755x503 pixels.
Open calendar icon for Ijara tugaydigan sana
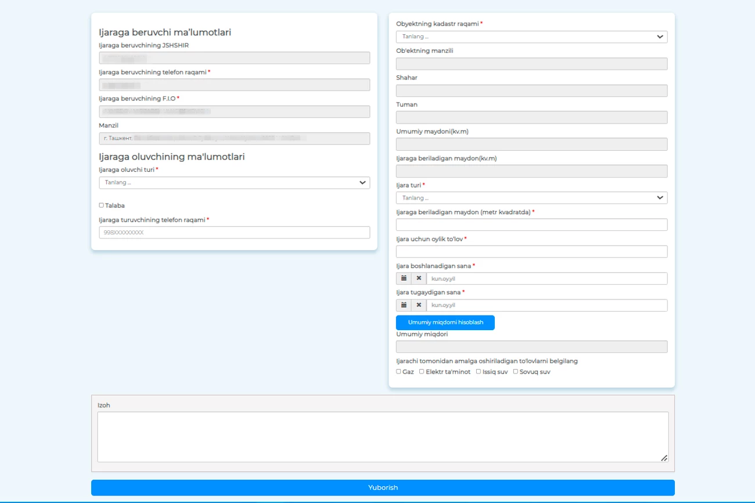[404, 305]
